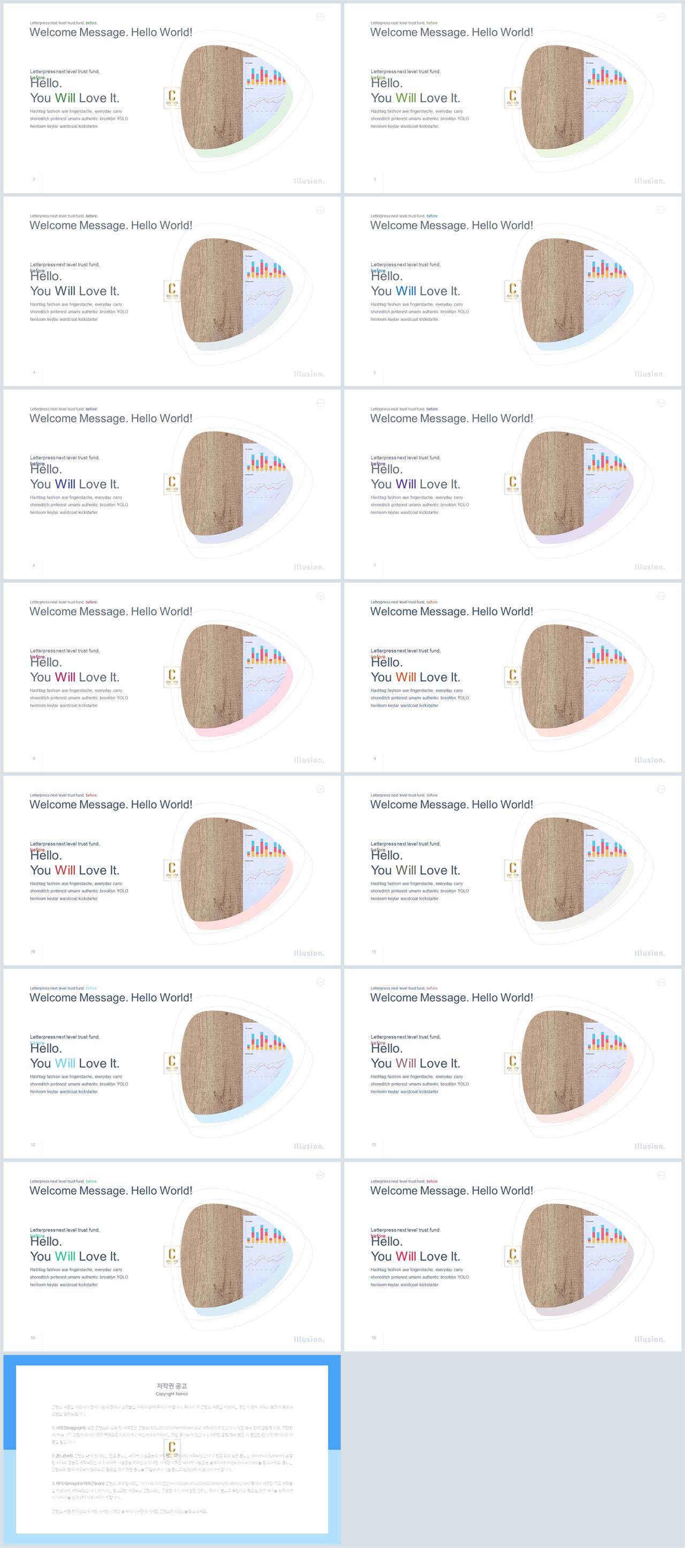
Task: Click the ellipsis circle icon on slide 2
Action: click(x=320, y=17)
